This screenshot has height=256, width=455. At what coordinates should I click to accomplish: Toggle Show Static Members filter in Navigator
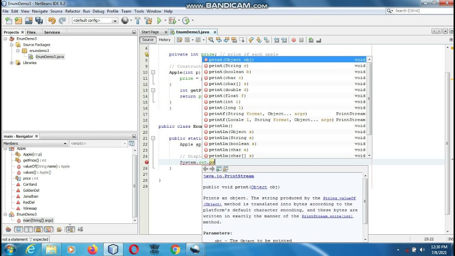point(28,229)
